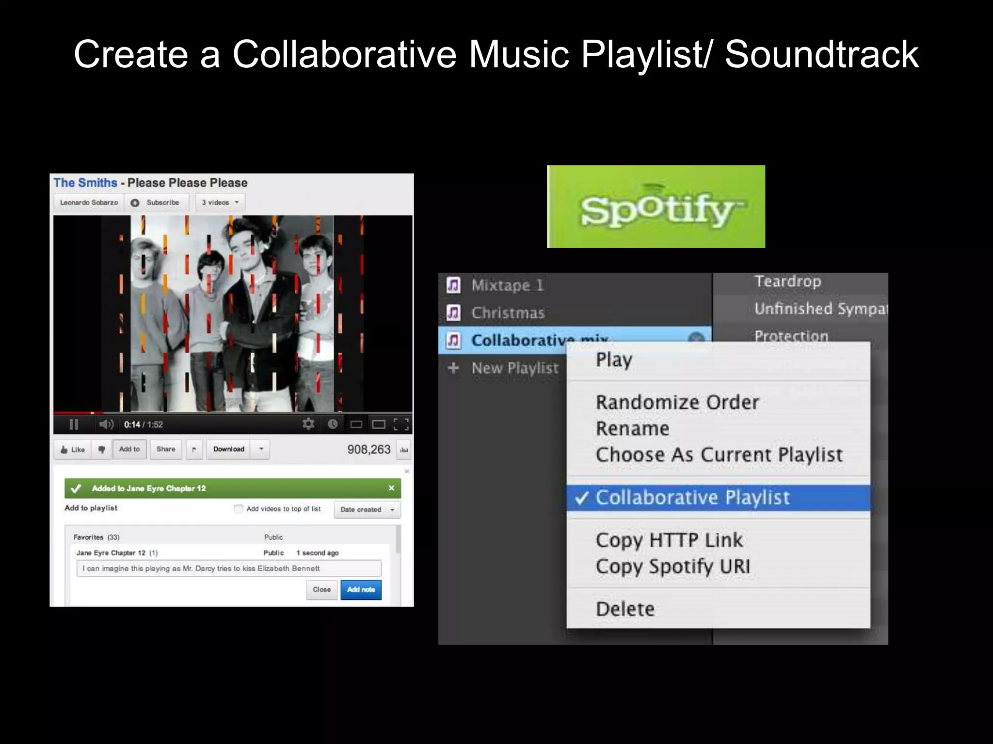Flag the video icon button
This screenshot has height=744, width=993.
(x=194, y=449)
